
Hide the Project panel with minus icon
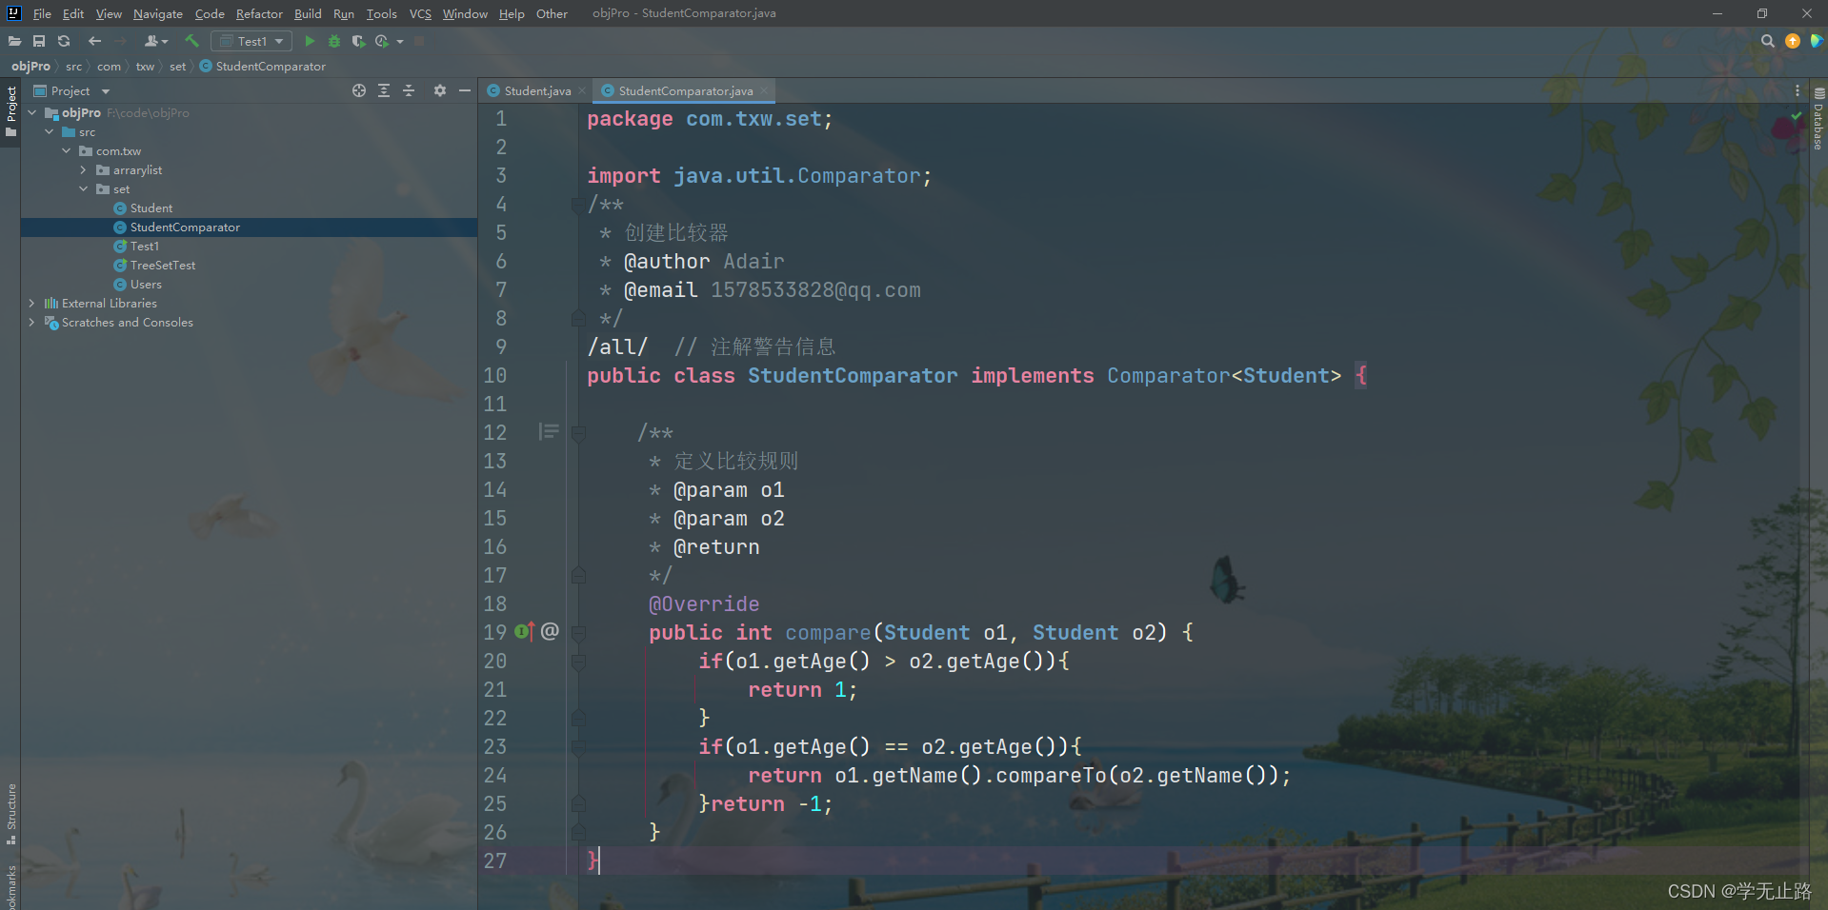(x=465, y=90)
